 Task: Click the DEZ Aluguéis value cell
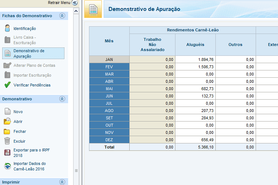195,140
